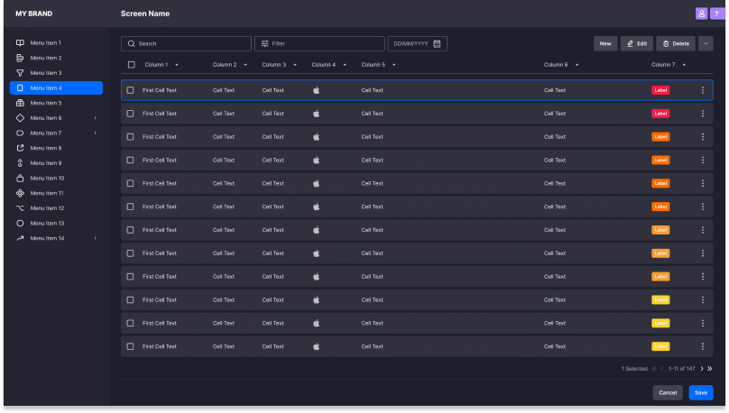Select Menu Item 10 in sidebar
This screenshot has height=413, width=729.
tap(47, 178)
